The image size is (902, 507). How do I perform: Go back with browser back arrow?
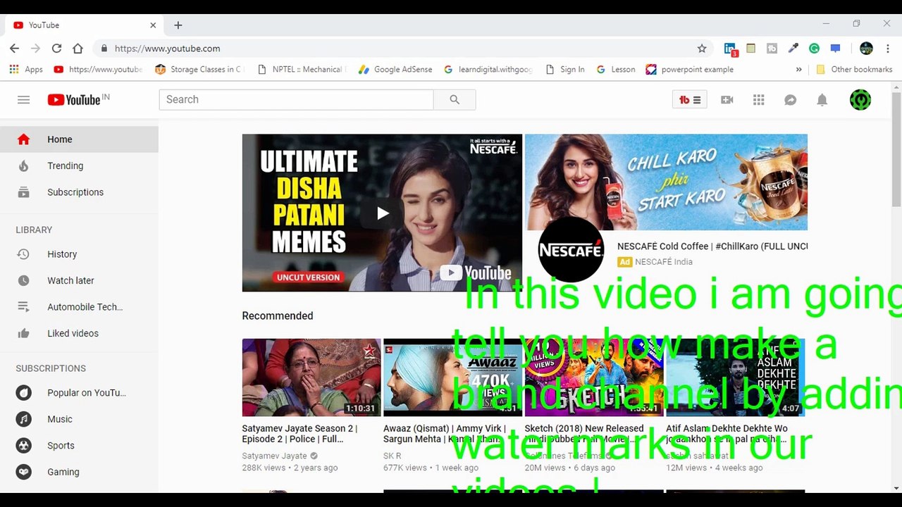tap(14, 49)
